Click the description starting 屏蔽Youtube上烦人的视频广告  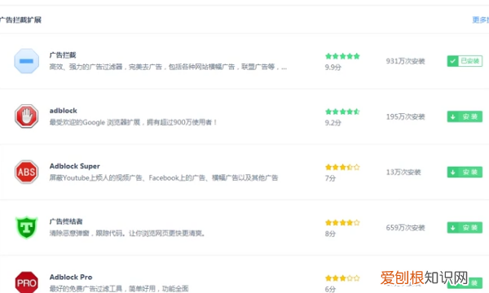point(164,177)
